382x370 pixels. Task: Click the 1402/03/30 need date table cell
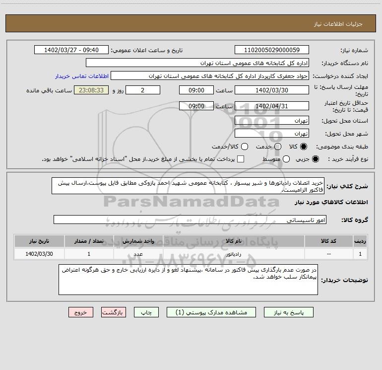(39, 254)
